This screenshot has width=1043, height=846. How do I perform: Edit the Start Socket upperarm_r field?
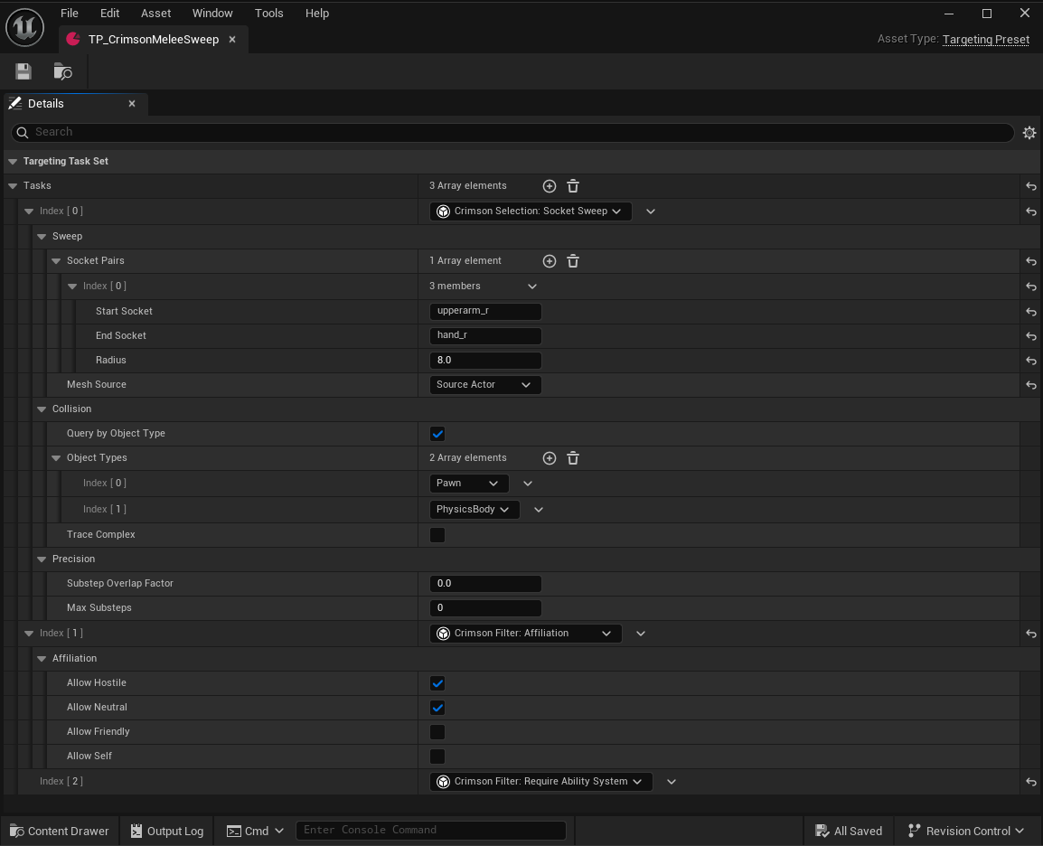tap(485, 311)
